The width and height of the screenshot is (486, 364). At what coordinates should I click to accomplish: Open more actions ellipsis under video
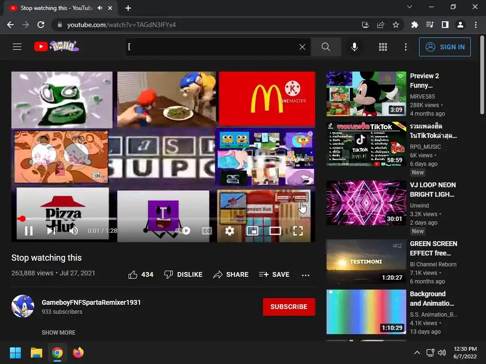306,275
